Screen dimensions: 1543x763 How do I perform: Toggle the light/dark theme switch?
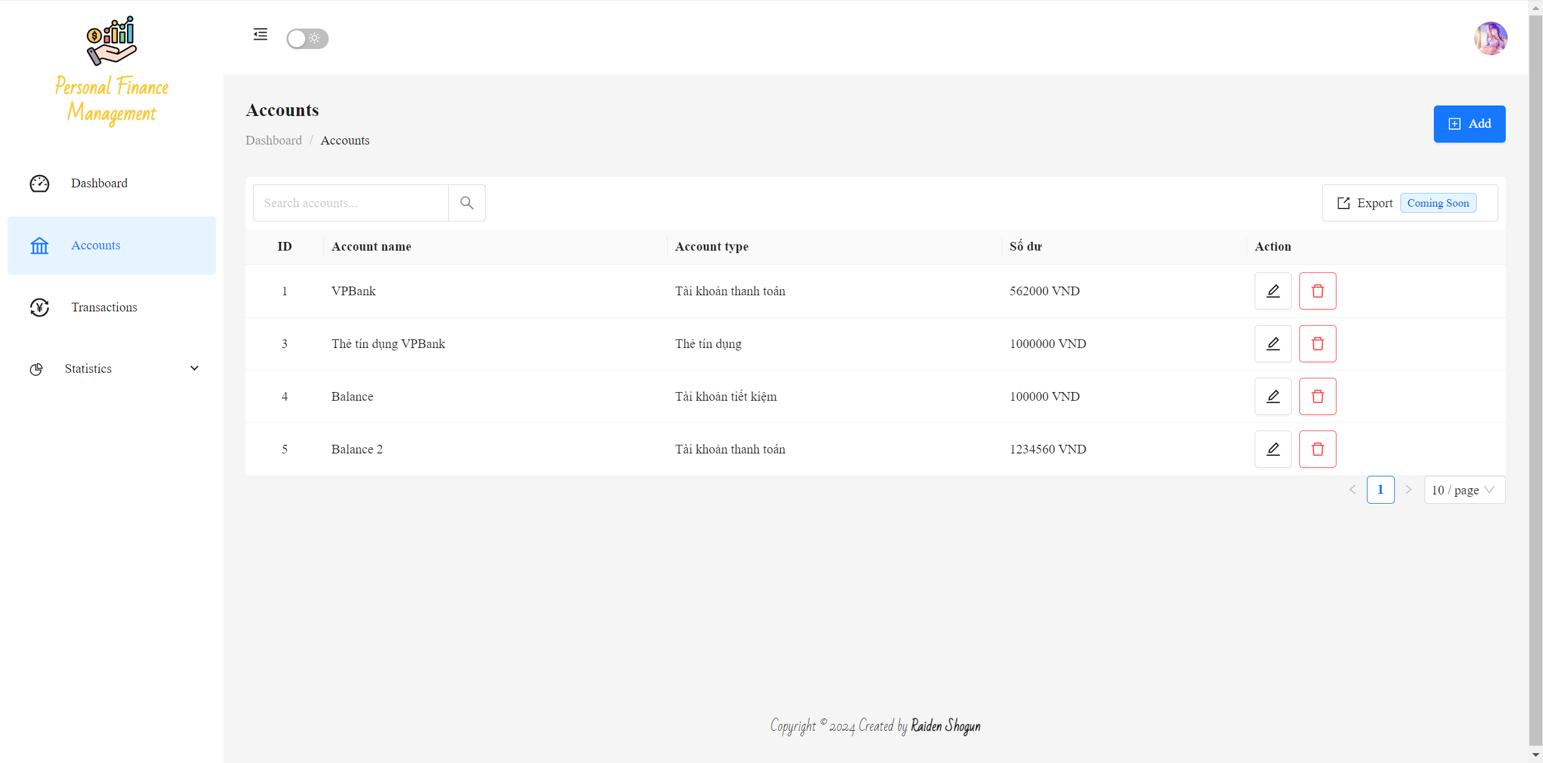pyautogui.click(x=308, y=38)
